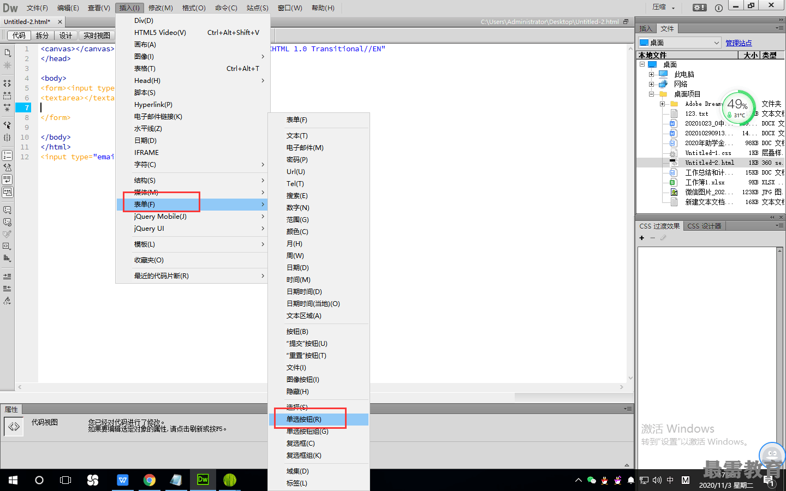This screenshot has height=491, width=786.
Task: Switch to Design (设计) view button
Action: [x=65, y=35]
